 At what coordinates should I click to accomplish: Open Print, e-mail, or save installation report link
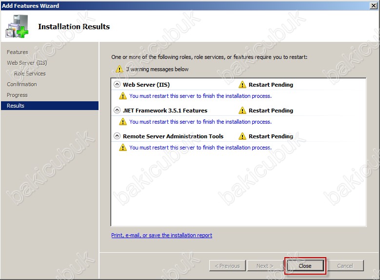pos(161,235)
